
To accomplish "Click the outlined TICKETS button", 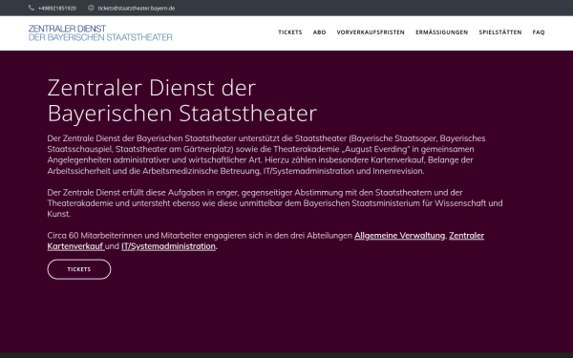I will pos(79,269).
